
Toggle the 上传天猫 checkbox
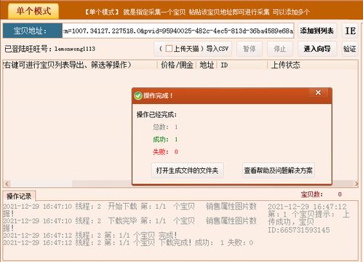coord(169,49)
